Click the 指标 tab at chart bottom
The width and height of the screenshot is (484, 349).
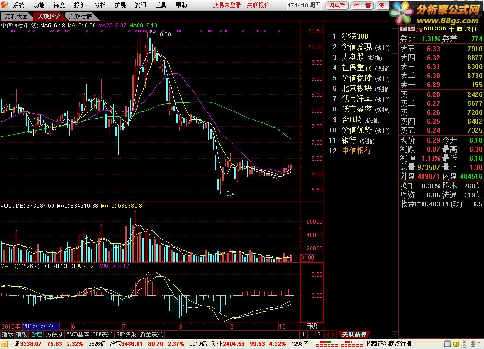coord(8,334)
